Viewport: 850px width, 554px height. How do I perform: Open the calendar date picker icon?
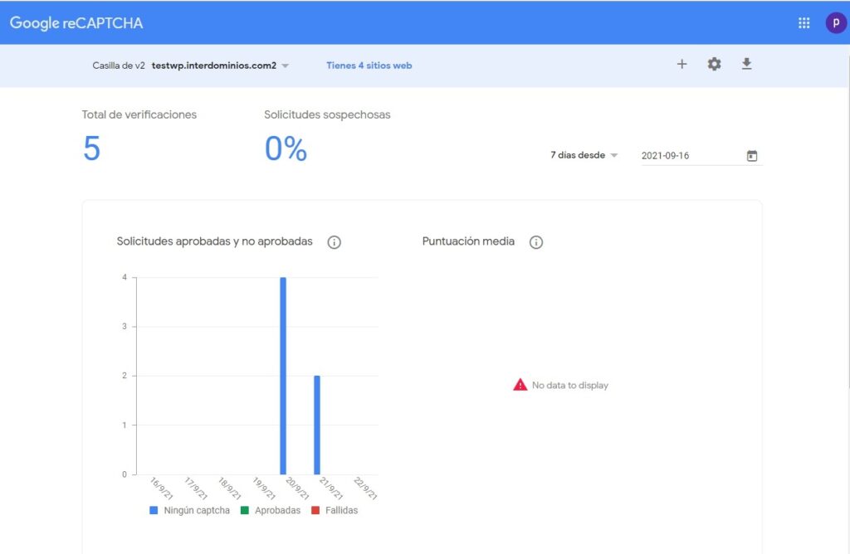pyautogui.click(x=752, y=156)
